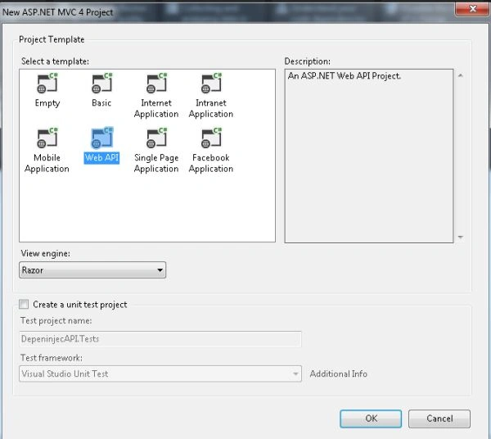The image size is (491, 439).
Task: Choose the Facebook Application template icon
Action: (211, 138)
